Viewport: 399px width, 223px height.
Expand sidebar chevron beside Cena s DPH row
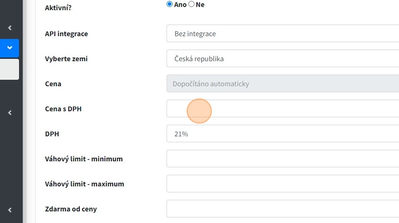tap(10, 113)
